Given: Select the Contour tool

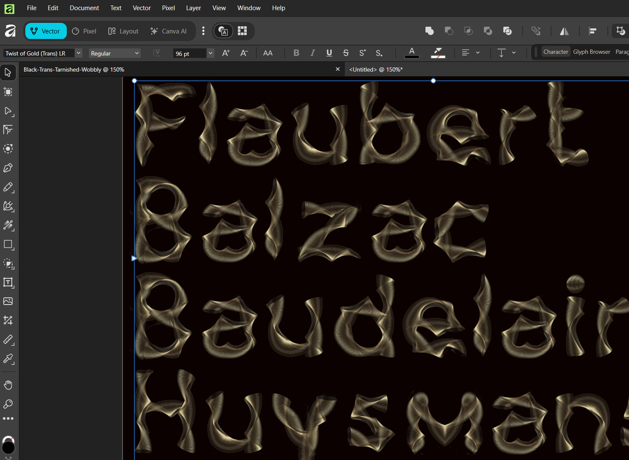Looking at the screenshot, I should coord(8,149).
